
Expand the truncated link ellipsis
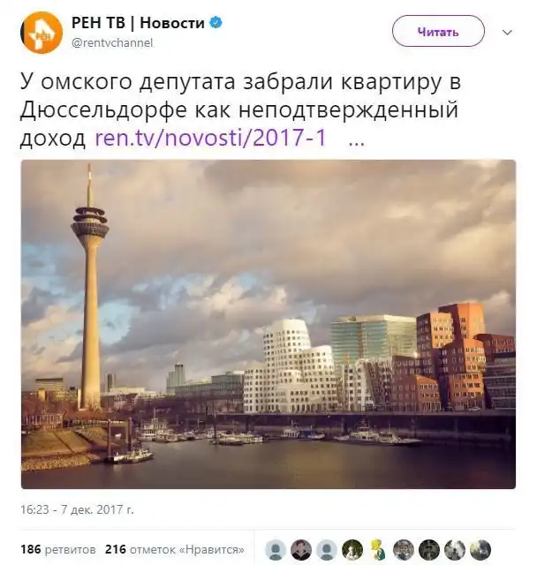357,139
